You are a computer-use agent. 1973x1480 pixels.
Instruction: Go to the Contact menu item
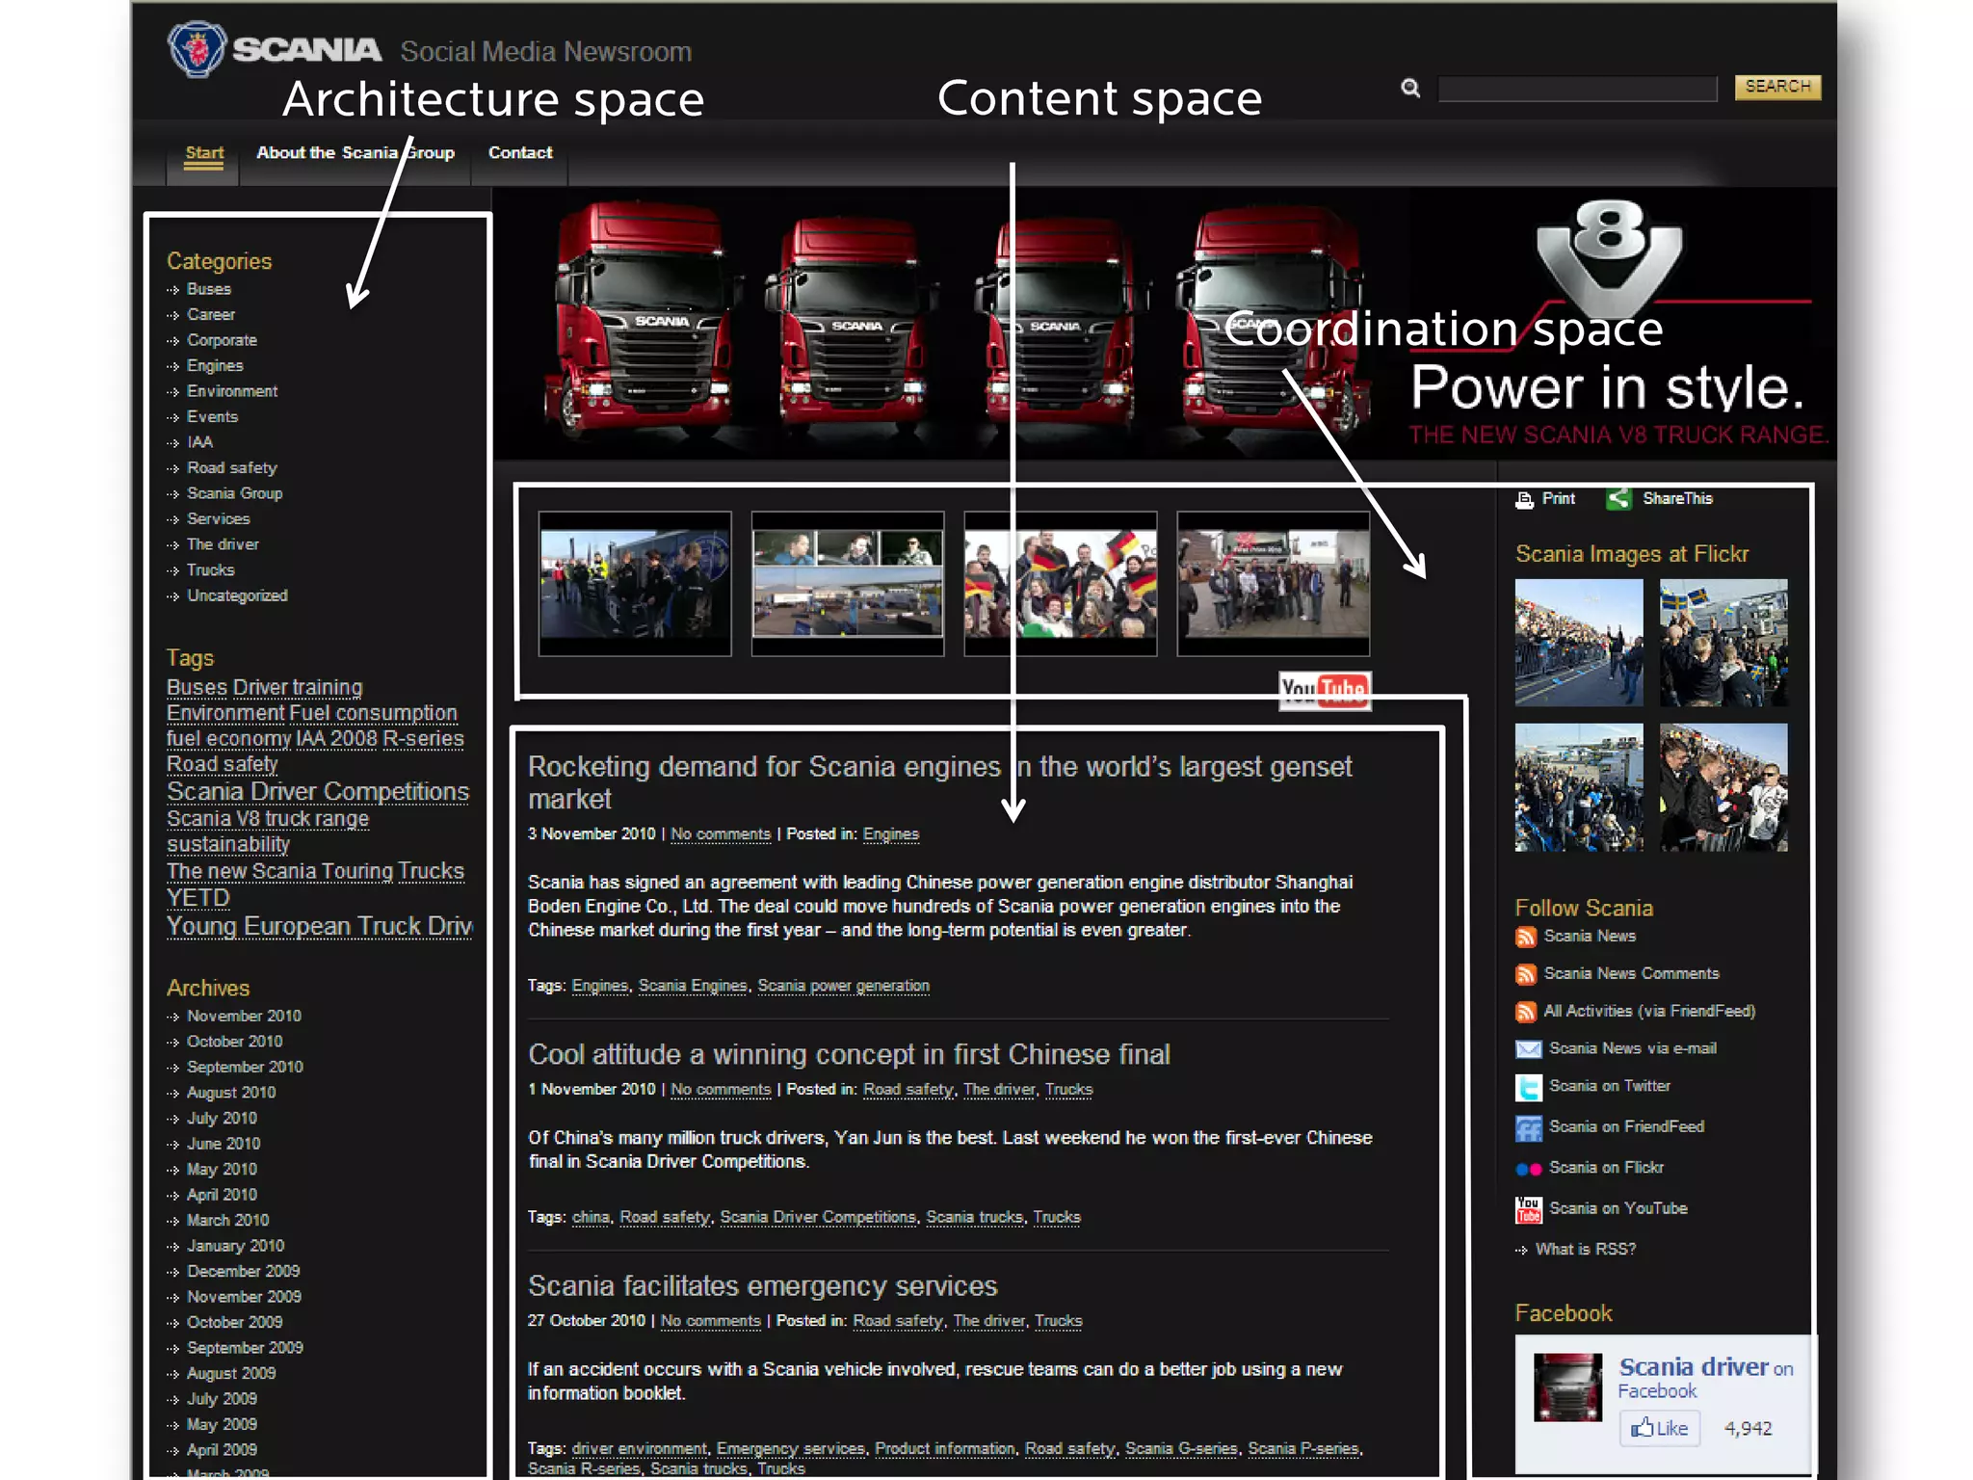(x=520, y=152)
